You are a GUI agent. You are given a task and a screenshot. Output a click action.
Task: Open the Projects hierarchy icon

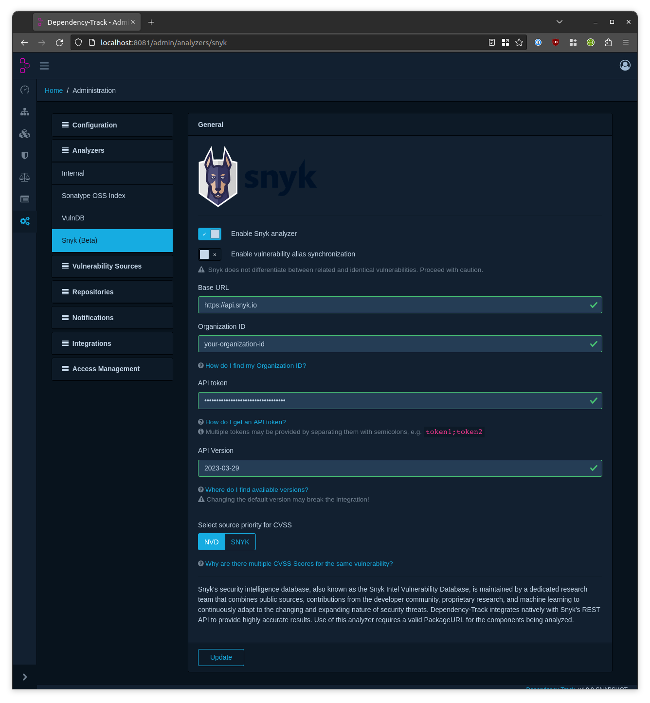pyautogui.click(x=24, y=111)
